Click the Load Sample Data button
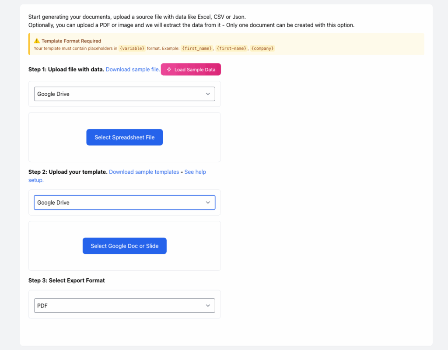The height and width of the screenshot is (350, 448). (191, 70)
